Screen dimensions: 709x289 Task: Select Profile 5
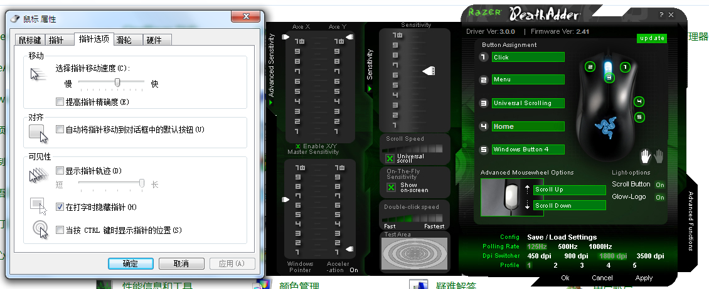pyautogui.click(x=634, y=266)
